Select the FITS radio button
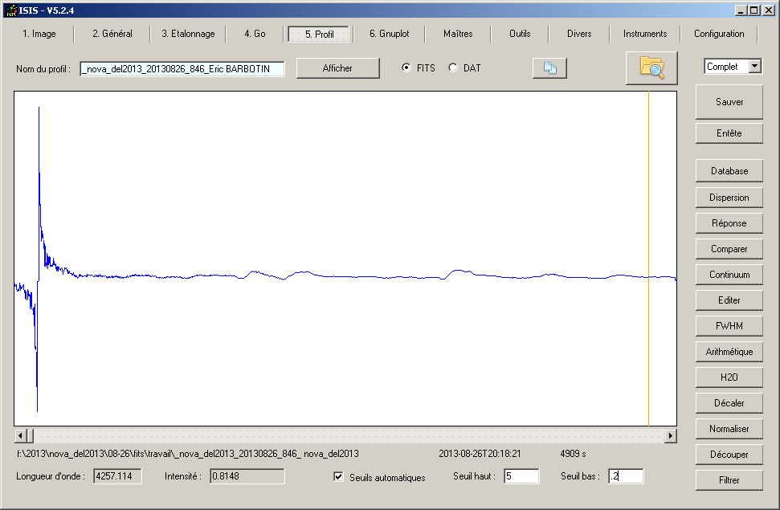 (406, 68)
